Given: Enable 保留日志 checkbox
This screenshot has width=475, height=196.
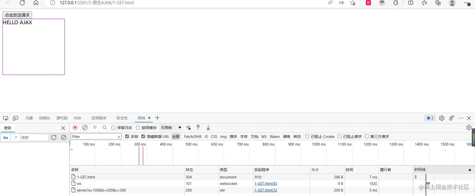Looking at the screenshot, I should coord(113,128).
